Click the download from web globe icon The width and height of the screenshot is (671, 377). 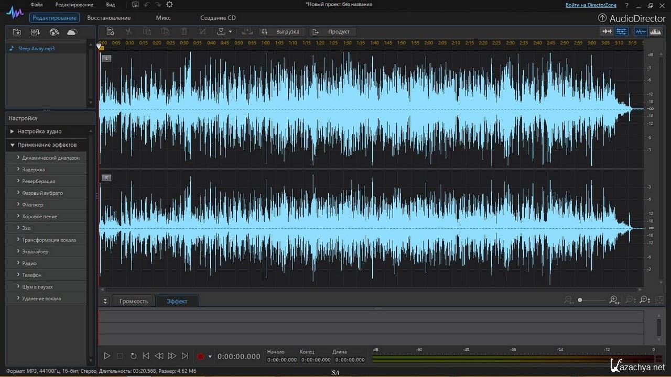click(x=54, y=32)
